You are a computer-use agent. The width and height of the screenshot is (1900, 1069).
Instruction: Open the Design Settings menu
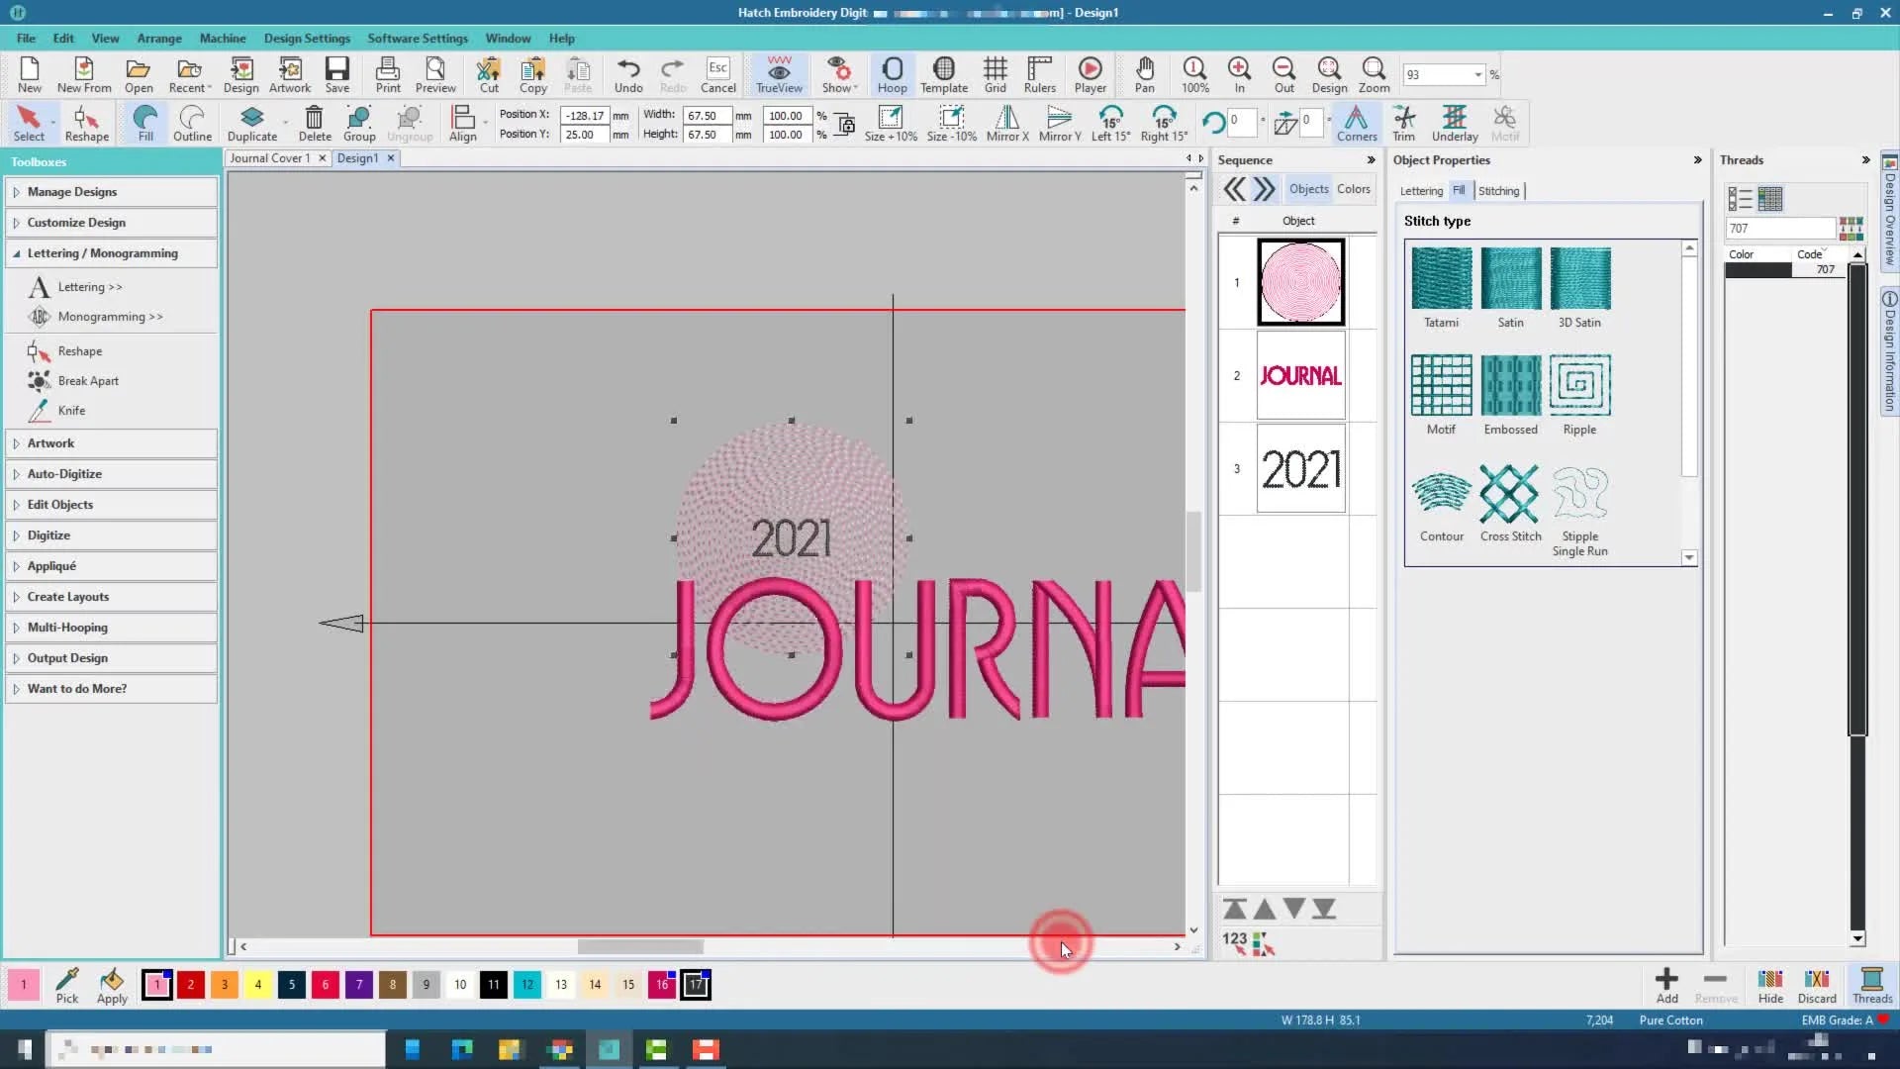(307, 38)
